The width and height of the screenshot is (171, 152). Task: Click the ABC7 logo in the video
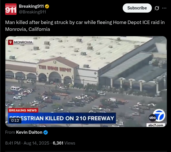tap(157, 116)
